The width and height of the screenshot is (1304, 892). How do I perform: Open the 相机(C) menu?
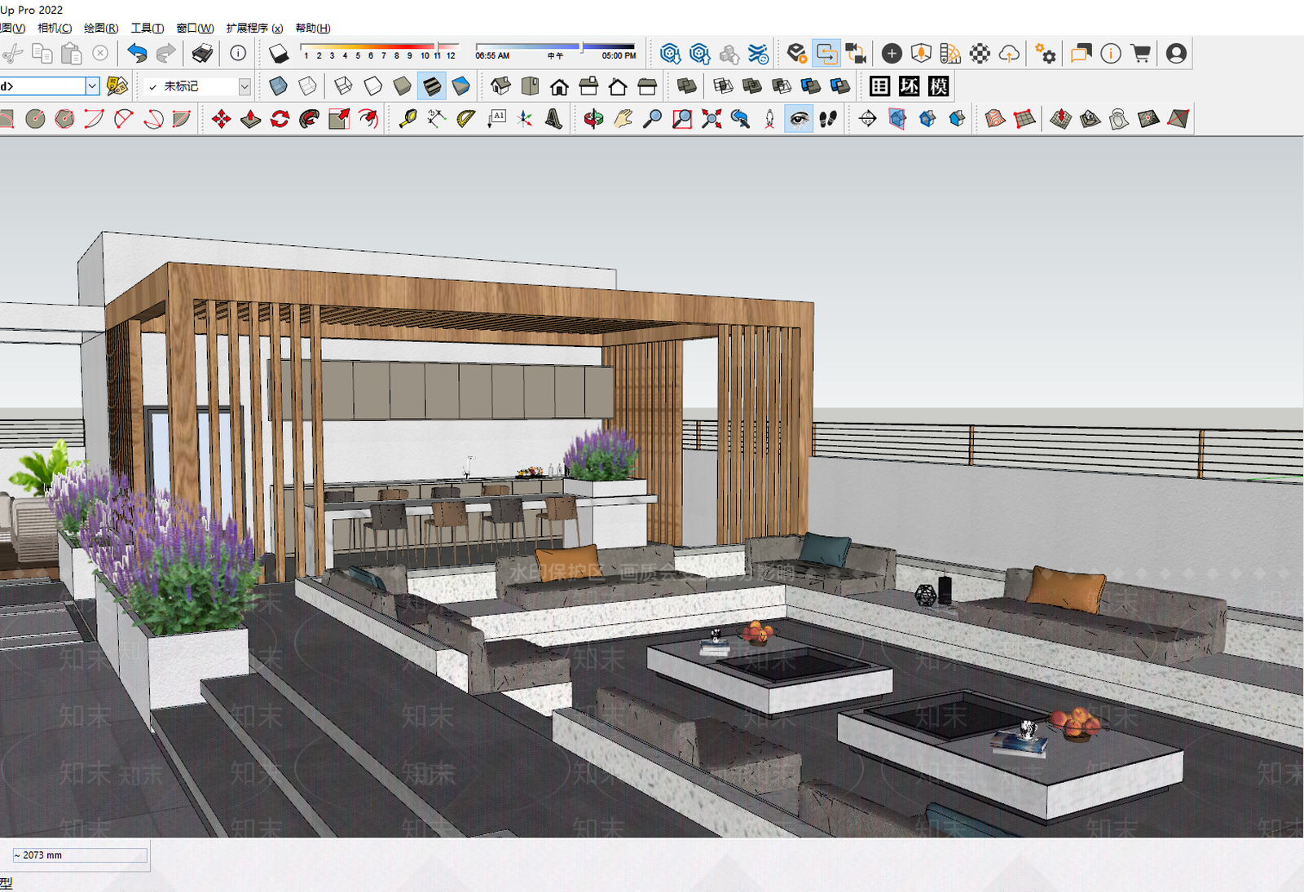pos(55,28)
